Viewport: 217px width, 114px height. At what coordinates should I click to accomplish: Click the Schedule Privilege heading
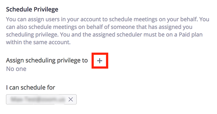pos(32,9)
